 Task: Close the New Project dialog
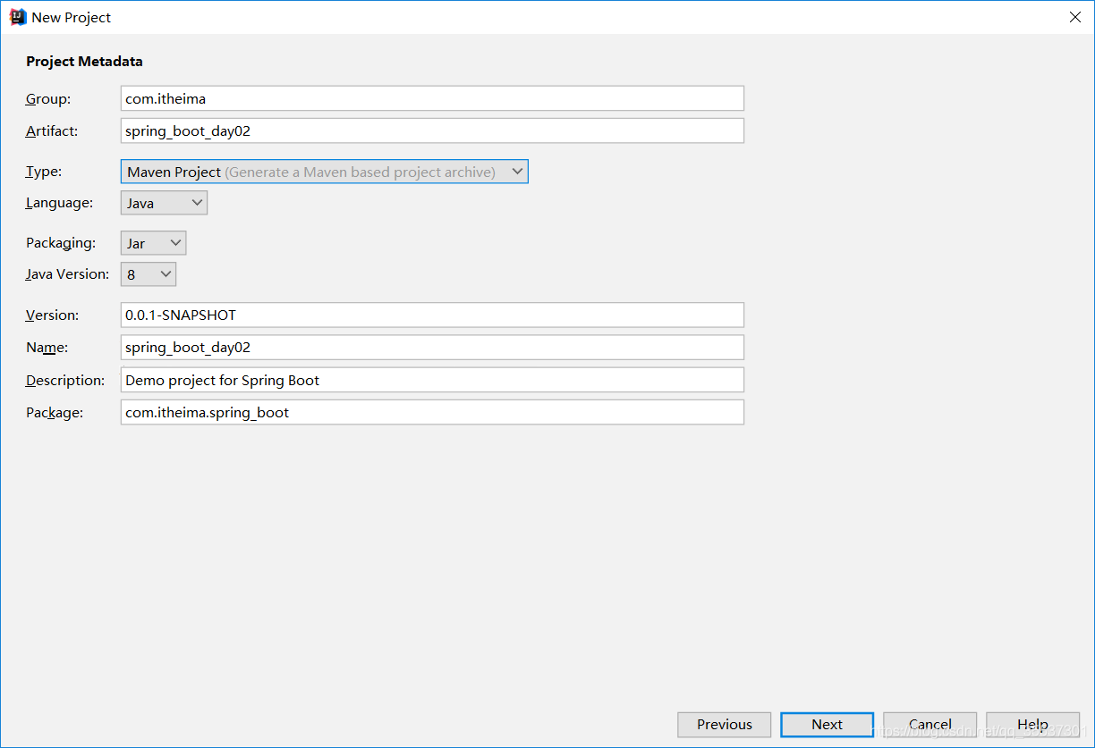tap(1075, 17)
